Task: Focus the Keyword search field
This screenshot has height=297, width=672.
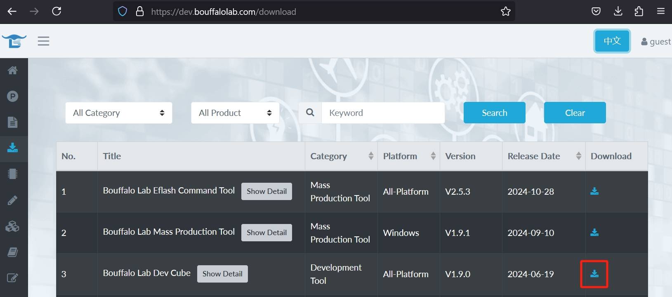Action: pos(383,113)
